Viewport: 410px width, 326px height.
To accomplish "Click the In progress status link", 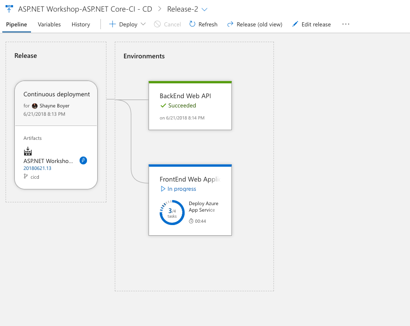I will [181, 189].
